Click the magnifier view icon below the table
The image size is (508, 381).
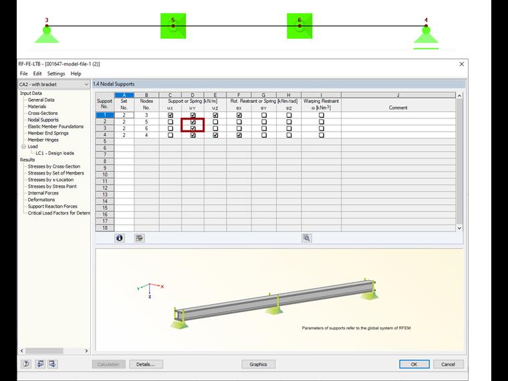click(x=307, y=238)
